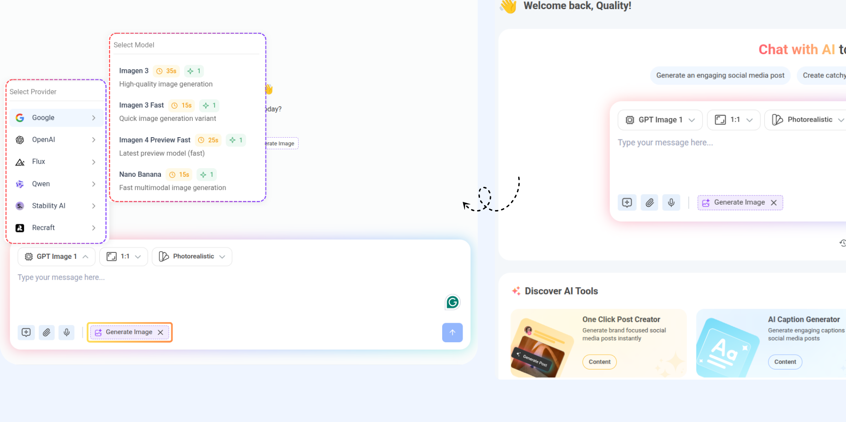Collapse the GPT Image 1 dropdown below the provider list
The width and height of the screenshot is (846, 422).
click(57, 257)
